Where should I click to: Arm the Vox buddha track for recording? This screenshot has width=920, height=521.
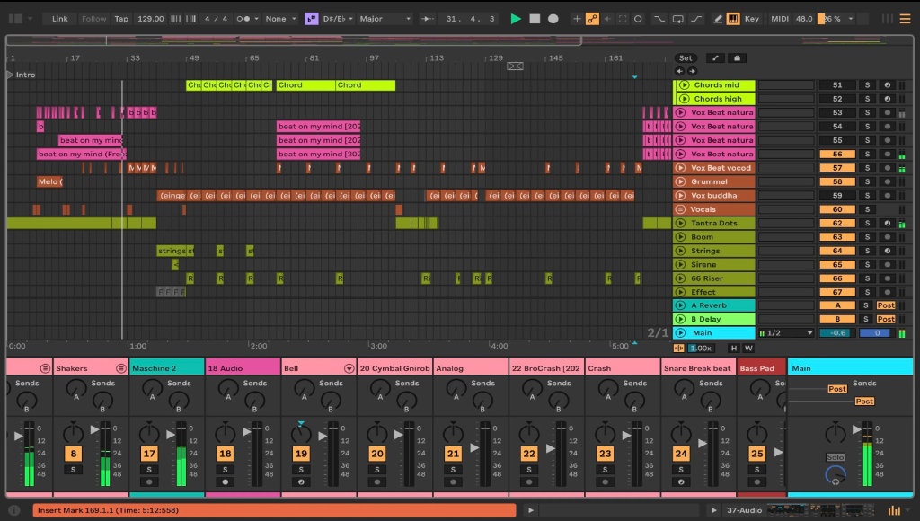(x=887, y=196)
